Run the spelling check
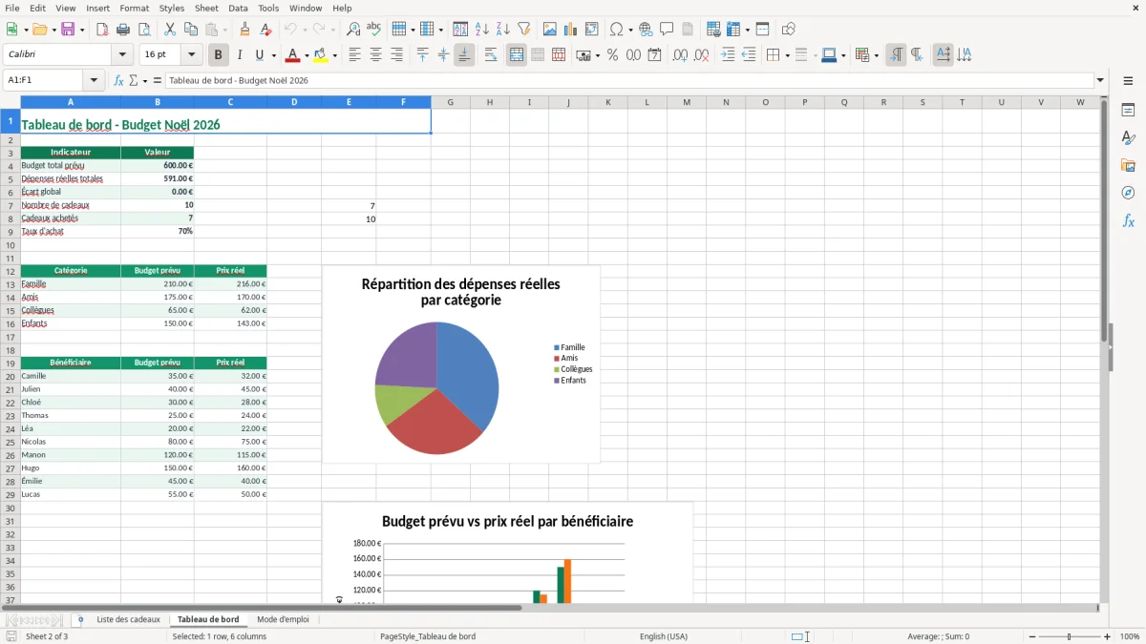This screenshot has height=644, width=1146. 374,30
